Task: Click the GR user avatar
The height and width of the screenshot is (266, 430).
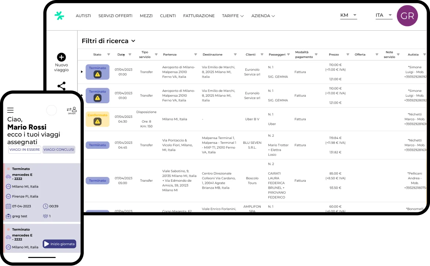Action: tap(407, 16)
